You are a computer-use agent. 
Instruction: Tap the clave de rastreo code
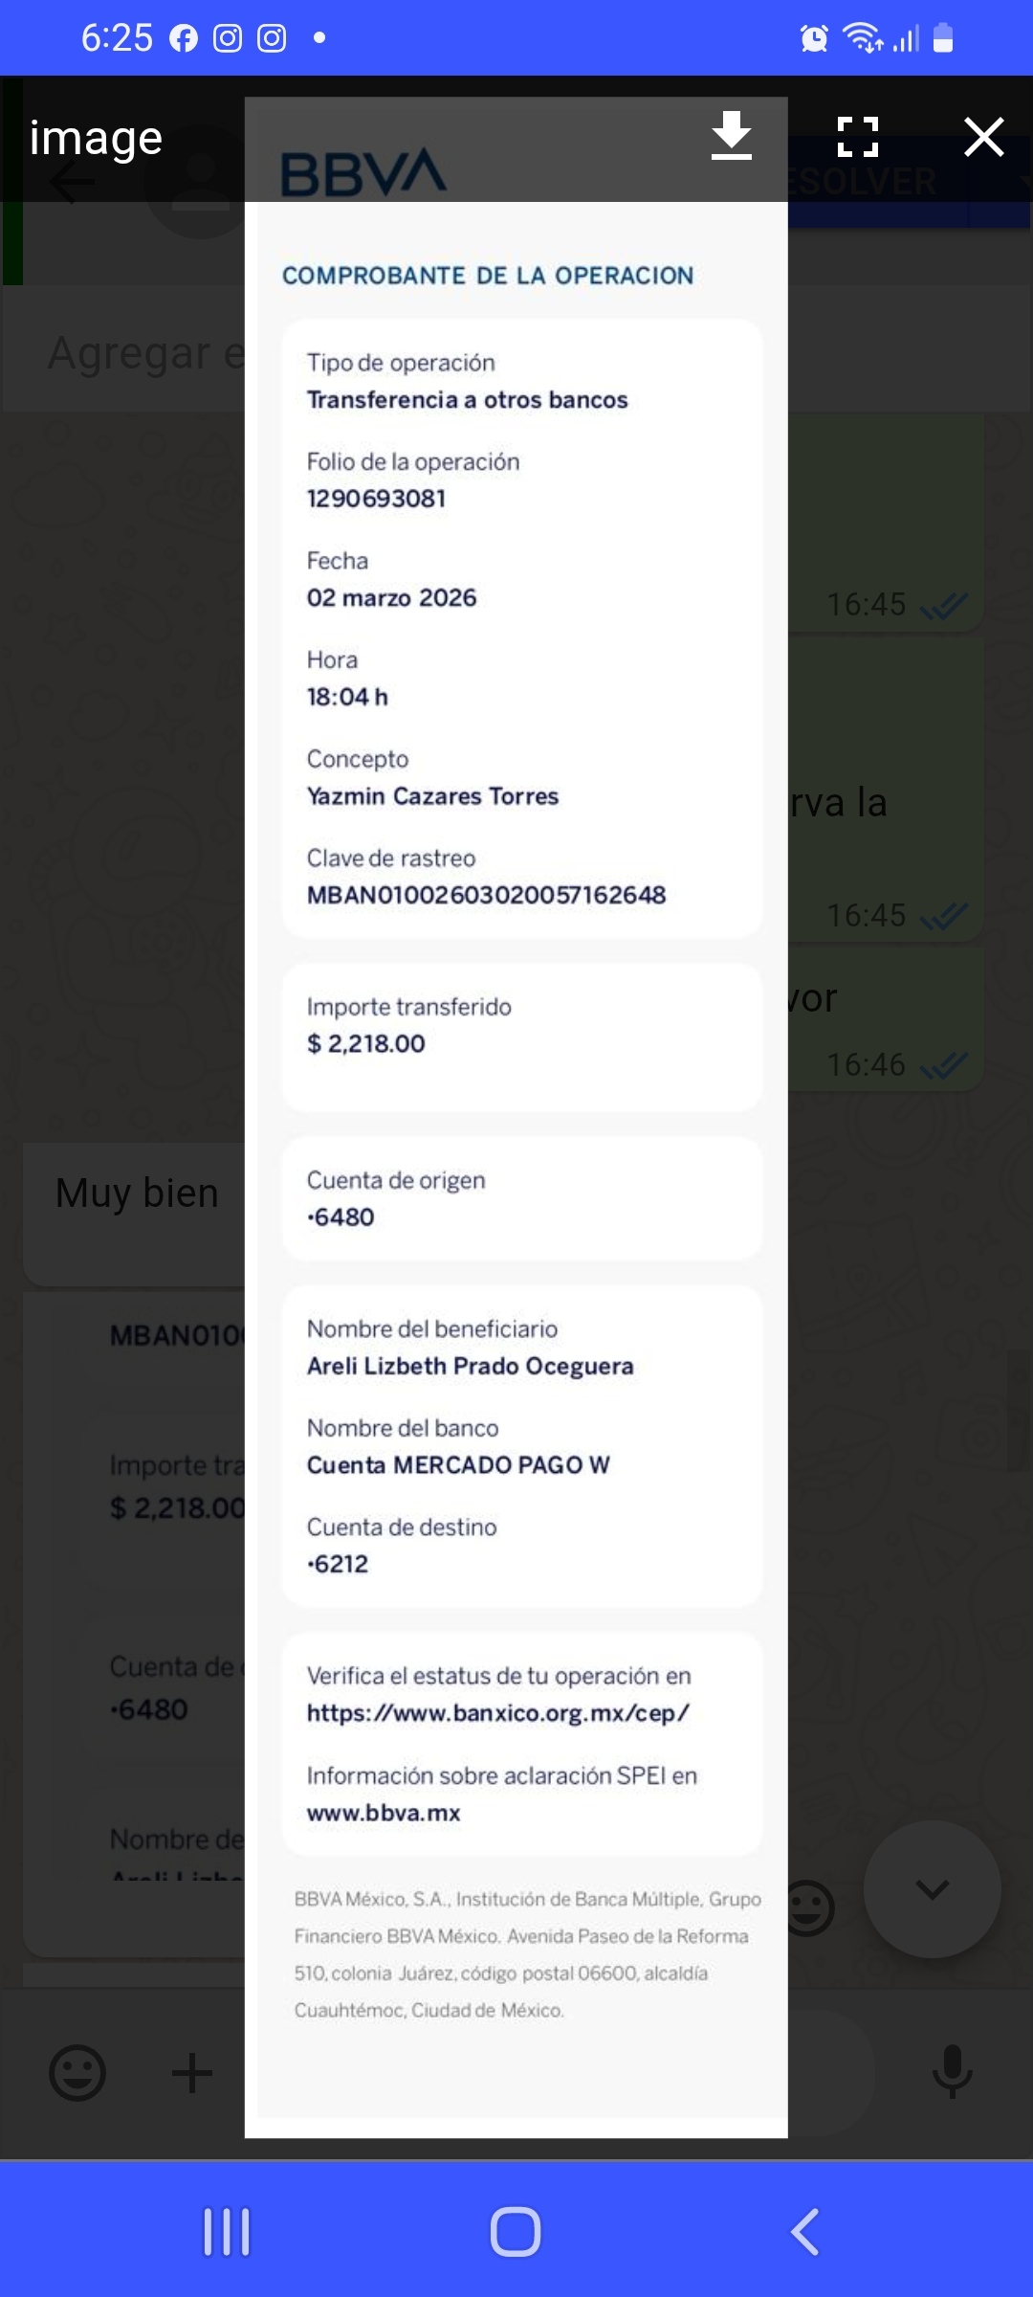486,895
